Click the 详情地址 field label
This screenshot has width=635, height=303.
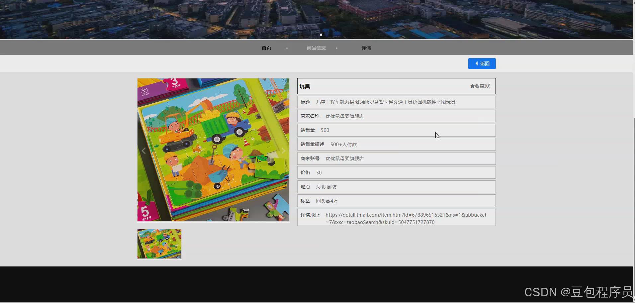(x=310, y=215)
